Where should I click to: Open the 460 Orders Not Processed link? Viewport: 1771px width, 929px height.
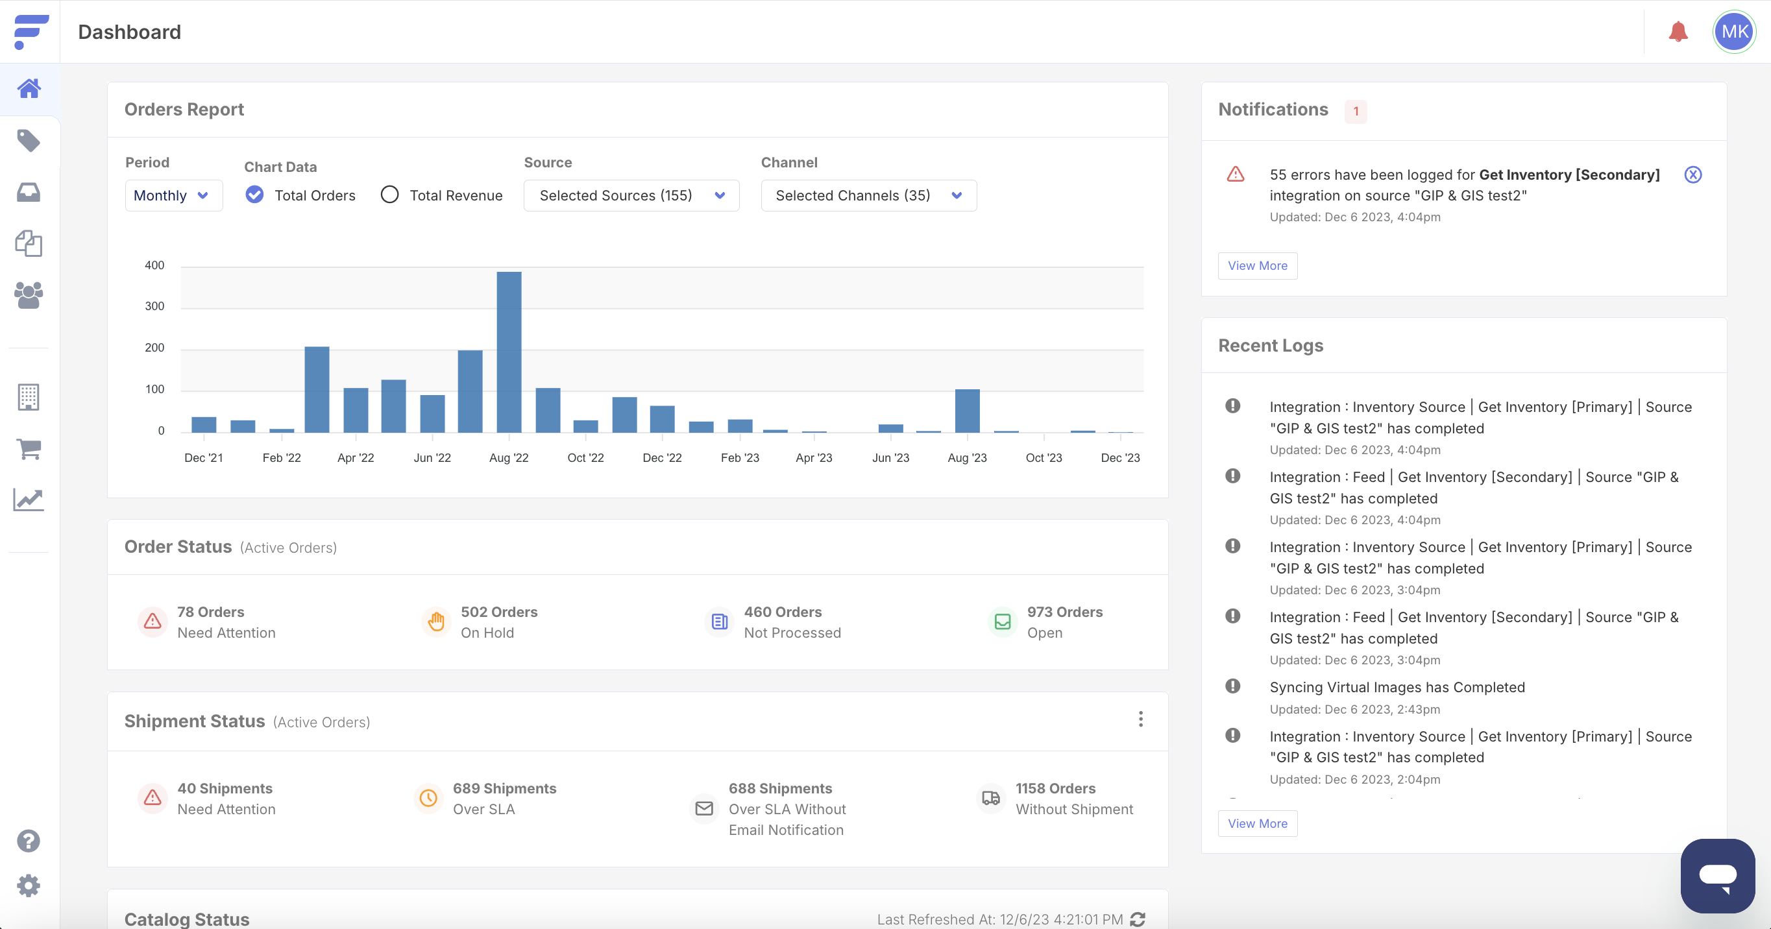[792, 623]
